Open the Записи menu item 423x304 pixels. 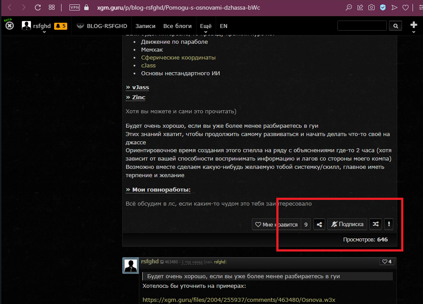coord(145,26)
